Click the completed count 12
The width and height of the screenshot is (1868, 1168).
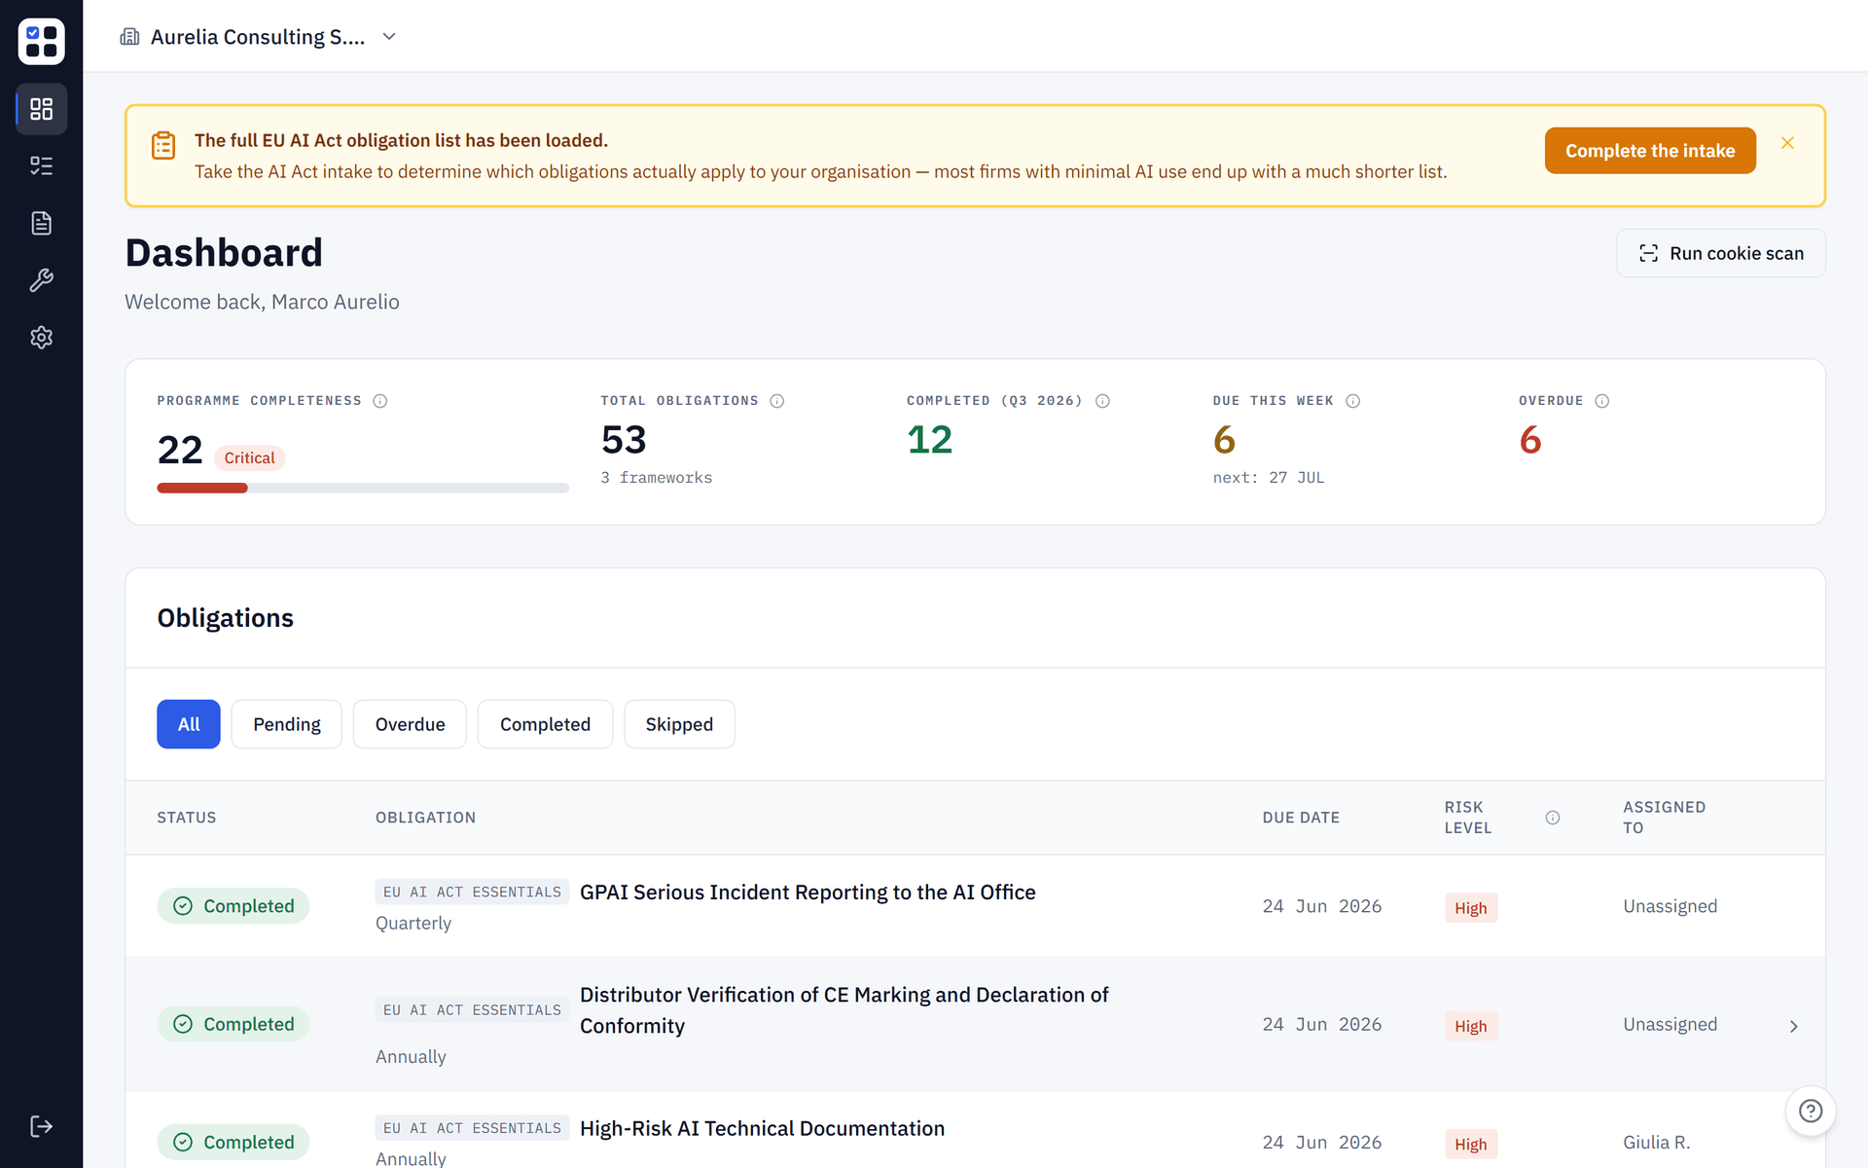pos(929,440)
